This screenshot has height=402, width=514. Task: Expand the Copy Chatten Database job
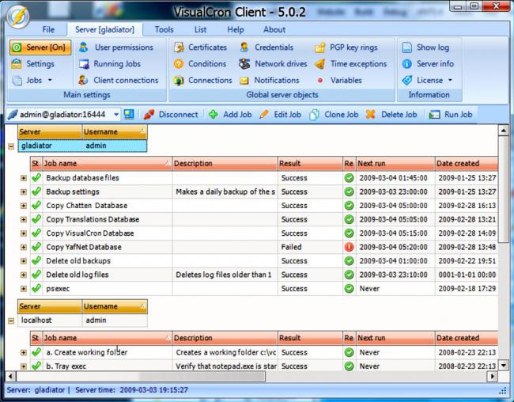click(x=23, y=206)
